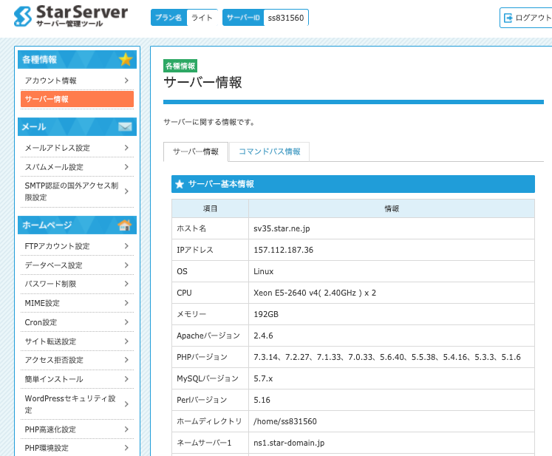Click nameserver value ns1.star-domain.jp
The image size is (552, 456).
tap(289, 443)
